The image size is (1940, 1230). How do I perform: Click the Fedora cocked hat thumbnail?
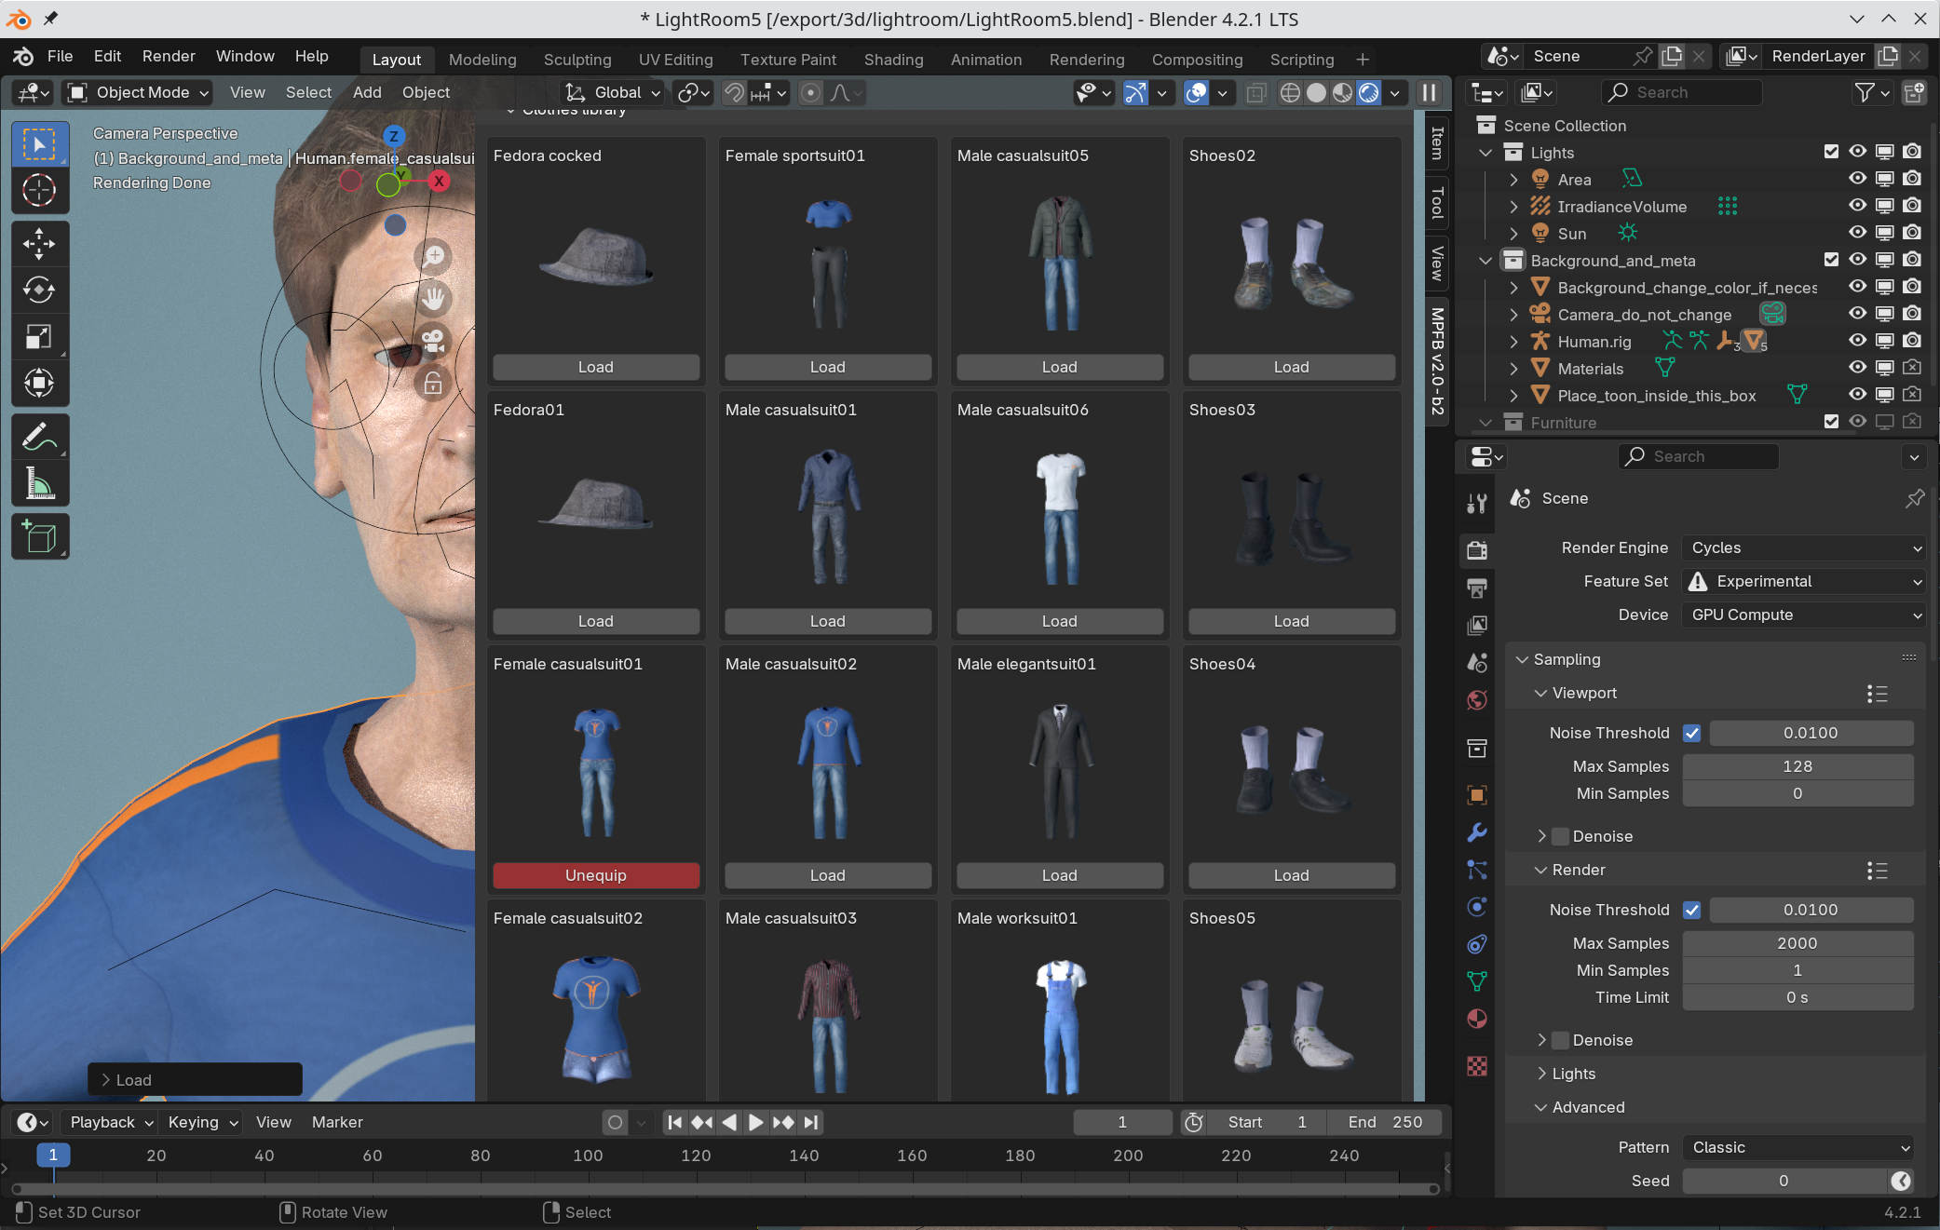point(595,260)
